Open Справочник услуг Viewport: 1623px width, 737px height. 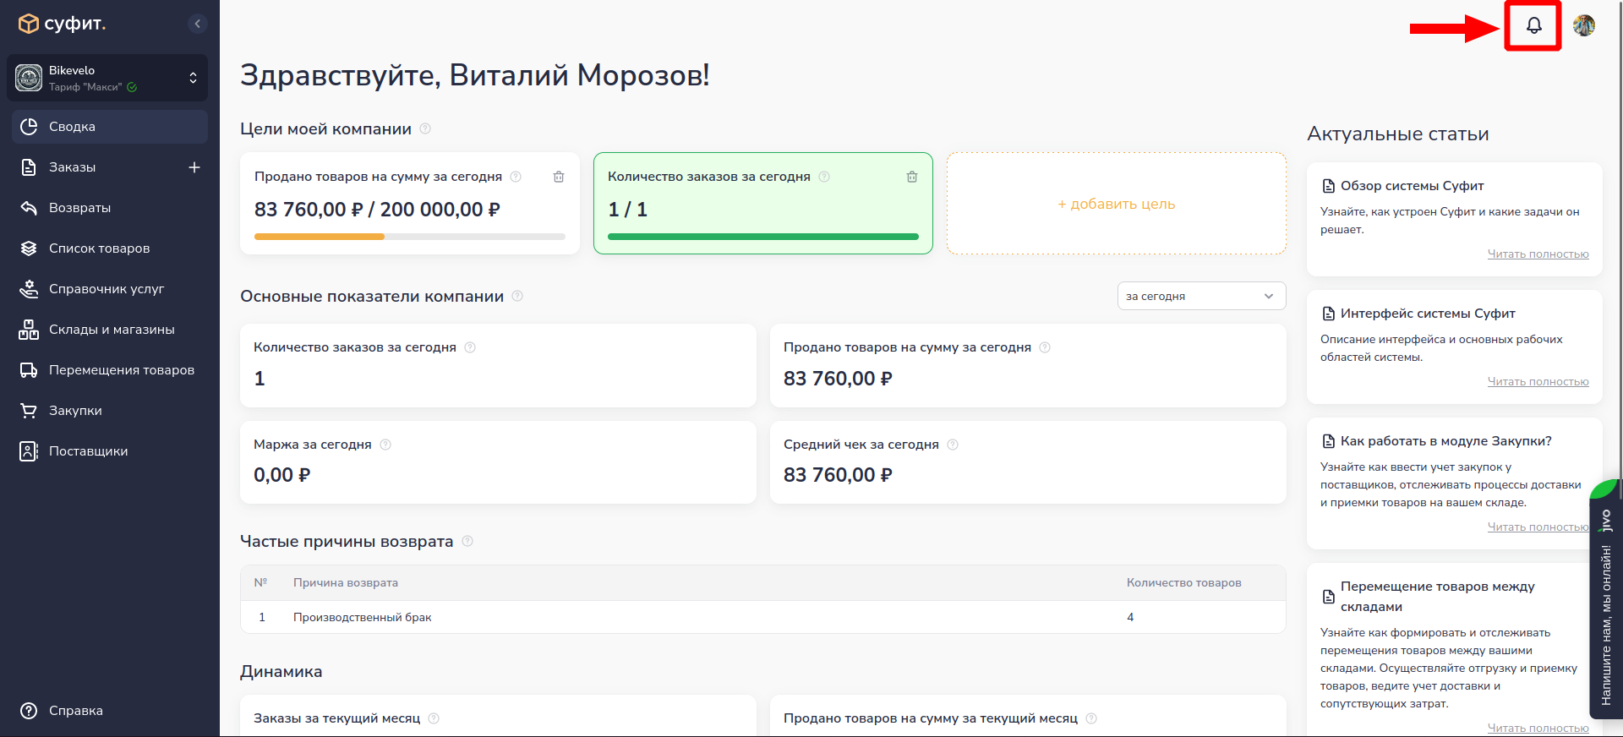110,289
